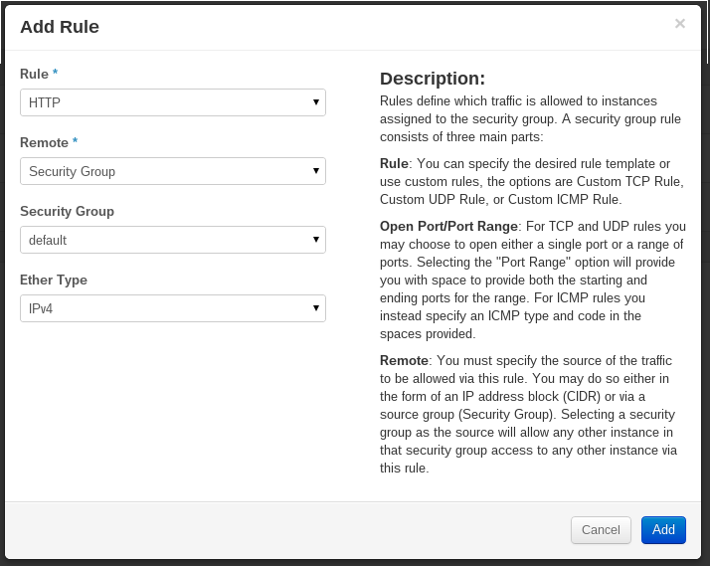
Task: Click the Add Rule dialog title
Action: (x=60, y=27)
